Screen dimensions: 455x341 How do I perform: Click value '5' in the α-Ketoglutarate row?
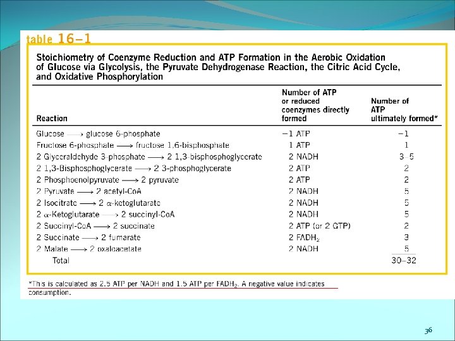point(406,214)
